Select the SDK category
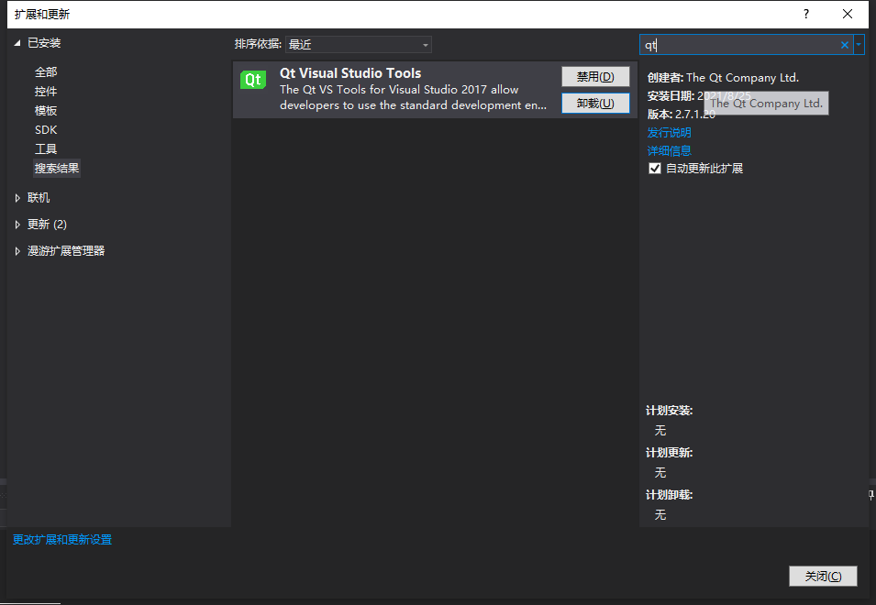 (x=46, y=129)
